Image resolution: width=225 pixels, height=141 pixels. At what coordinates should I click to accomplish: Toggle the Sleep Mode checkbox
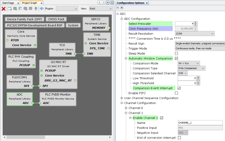click(x=176, y=53)
